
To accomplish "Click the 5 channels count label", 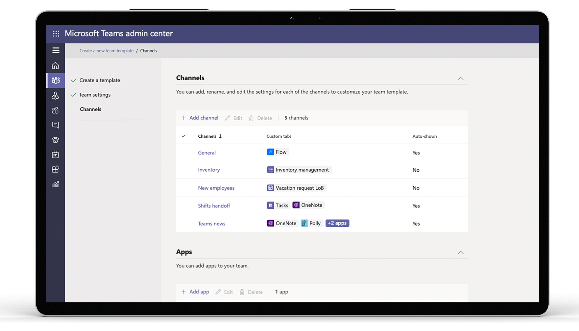I will [296, 118].
